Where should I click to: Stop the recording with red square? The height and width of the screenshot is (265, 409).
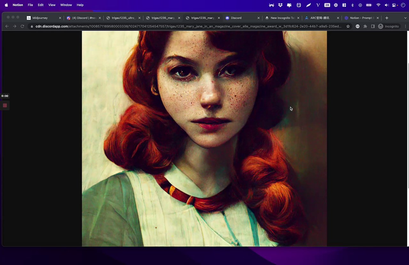(5, 105)
